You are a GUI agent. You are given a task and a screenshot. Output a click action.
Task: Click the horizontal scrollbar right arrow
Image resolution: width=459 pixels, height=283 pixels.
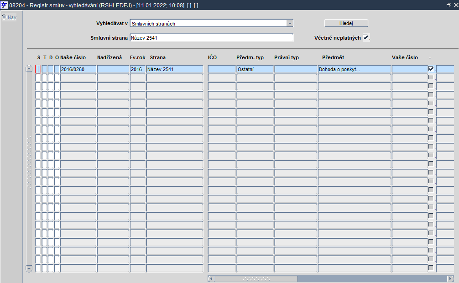[450, 278]
